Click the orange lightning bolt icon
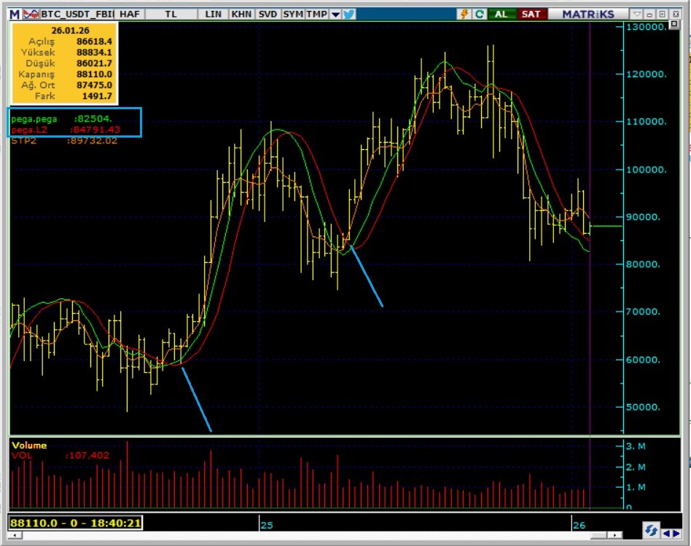The image size is (691, 546). [464, 14]
